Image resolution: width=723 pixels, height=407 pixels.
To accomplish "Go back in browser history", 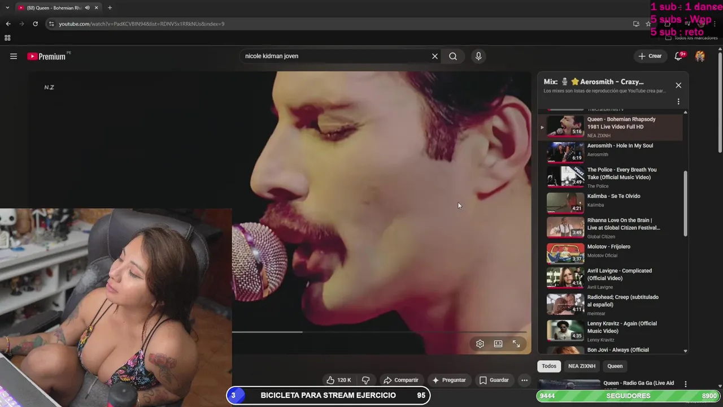I will [8, 24].
